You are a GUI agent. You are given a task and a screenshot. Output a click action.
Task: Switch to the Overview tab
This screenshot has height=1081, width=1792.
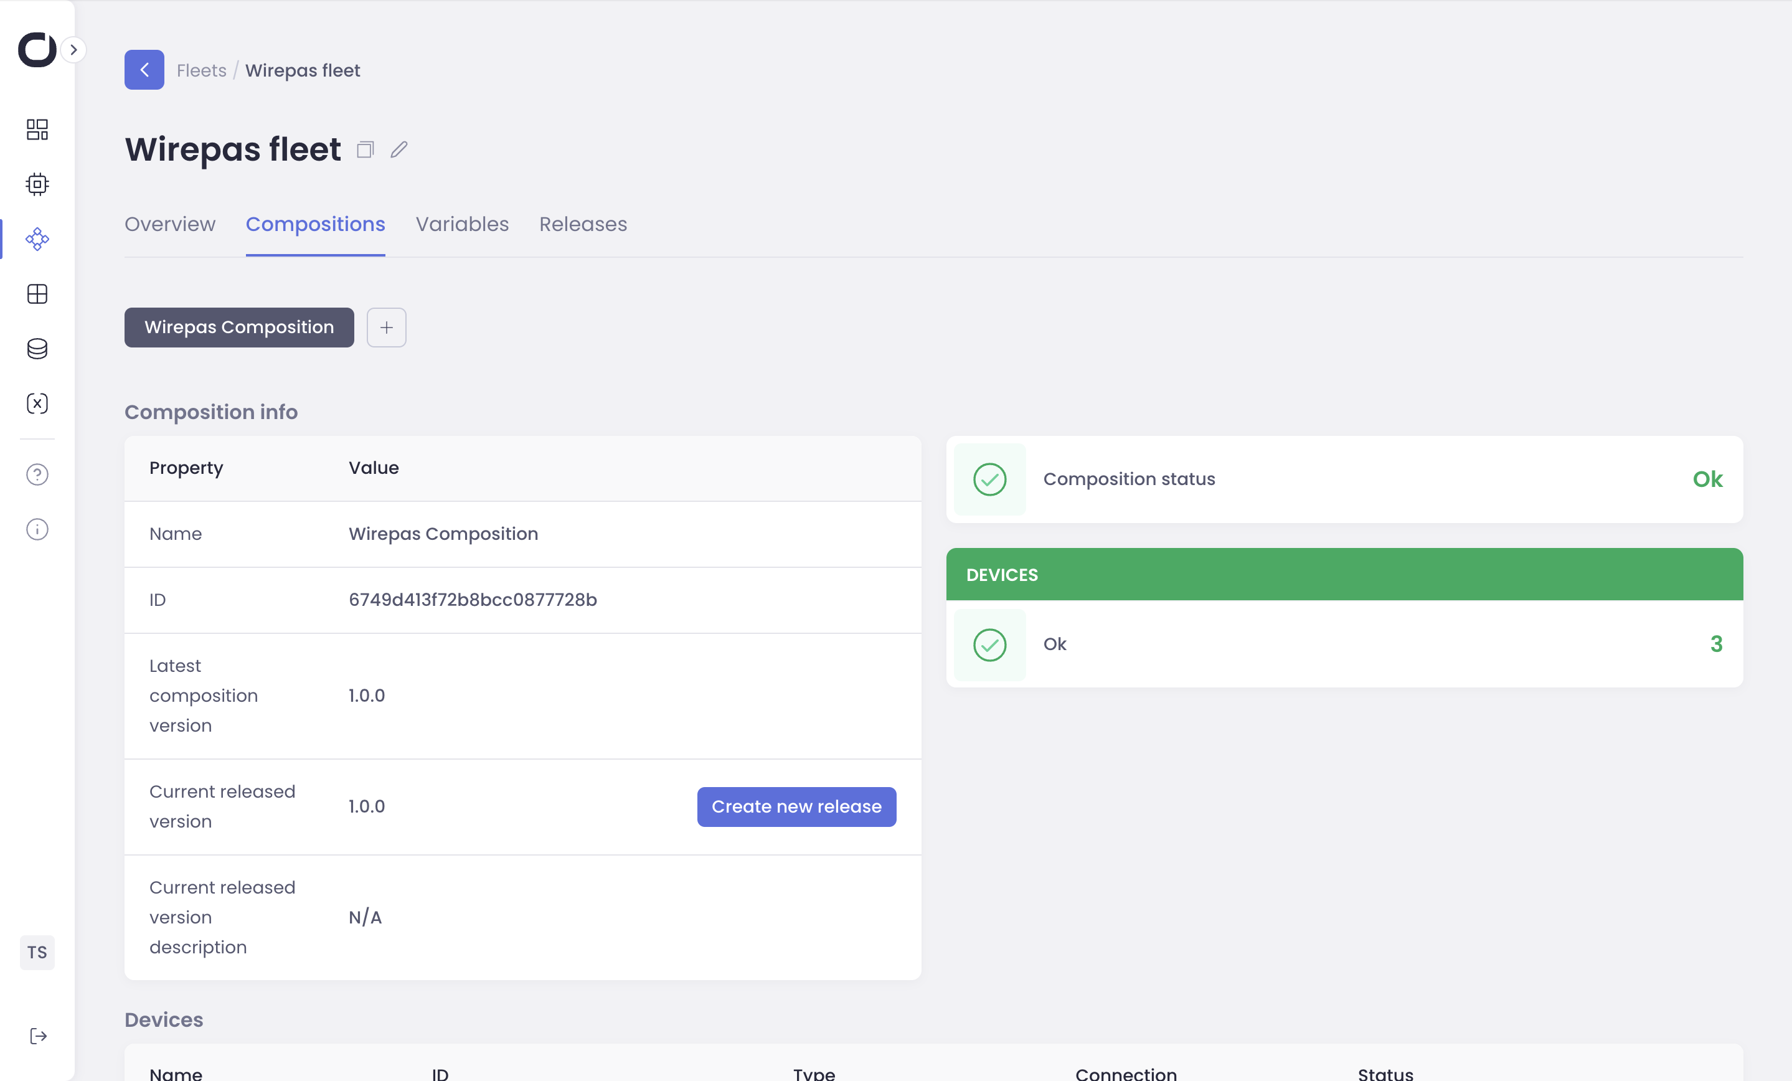(x=169, y=224)
